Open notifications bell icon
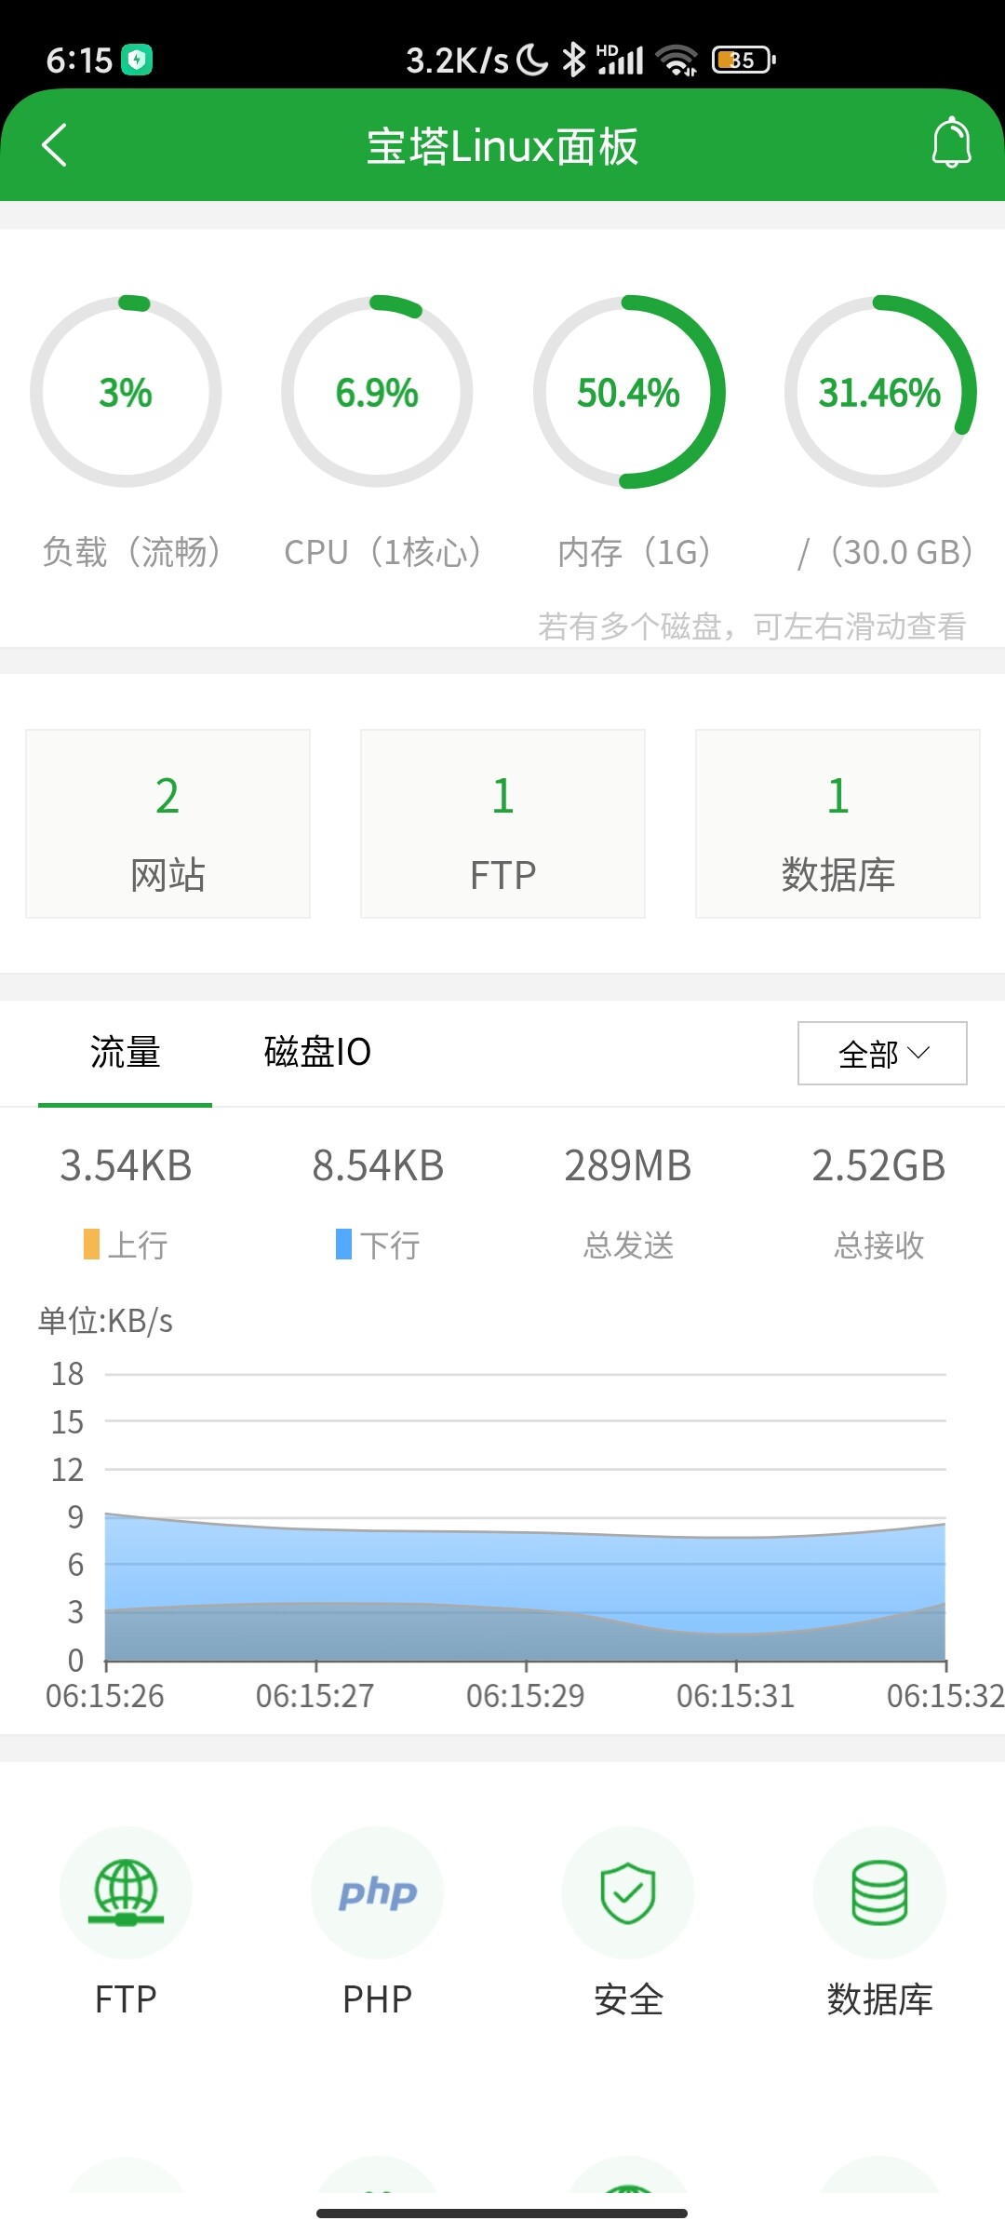Image resolution: width=1005 pixels, height=2234 pixels. [x=951, y=143]
